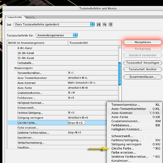The width and height of the screenshot is (163, 163).
Task: Click the shortcut field for Gleiche Farbe
Action: tap(76, 123)
